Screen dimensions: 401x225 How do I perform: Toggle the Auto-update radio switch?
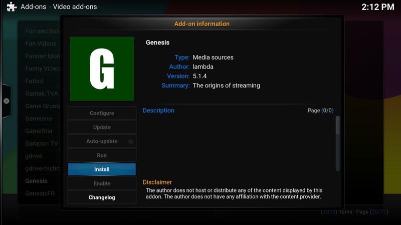pos(130,141)
